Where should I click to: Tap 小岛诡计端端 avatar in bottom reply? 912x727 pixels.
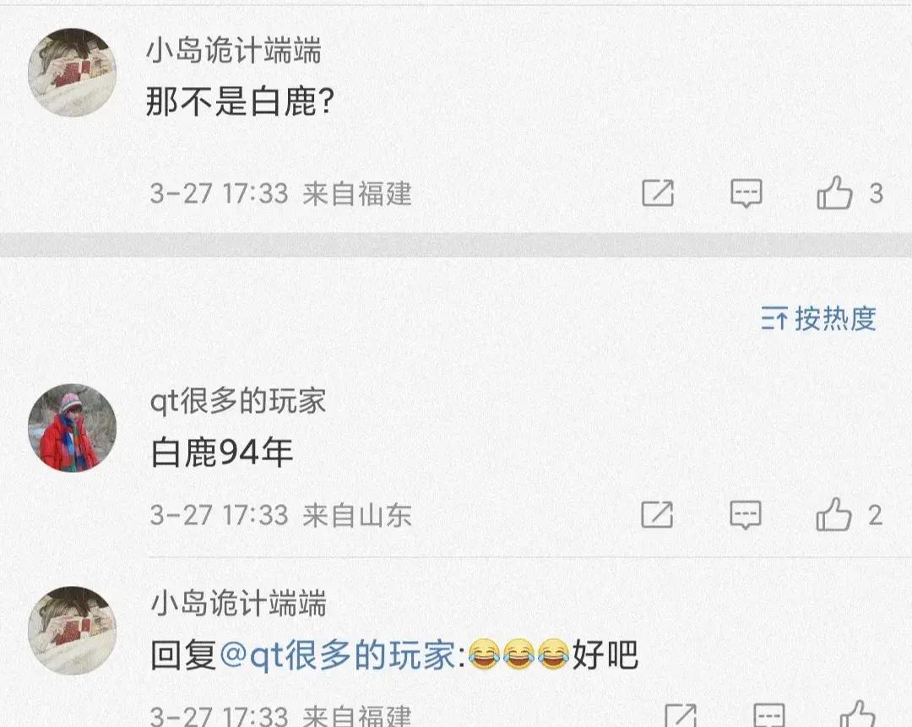(72, 631)
